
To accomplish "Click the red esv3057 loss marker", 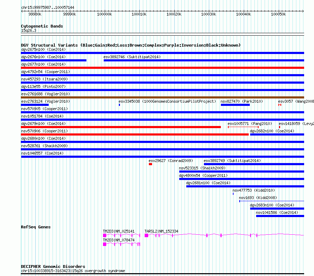I will pos(280,105).
